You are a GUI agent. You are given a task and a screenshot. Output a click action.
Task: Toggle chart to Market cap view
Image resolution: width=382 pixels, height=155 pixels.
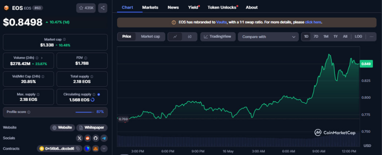coord(150,37)
